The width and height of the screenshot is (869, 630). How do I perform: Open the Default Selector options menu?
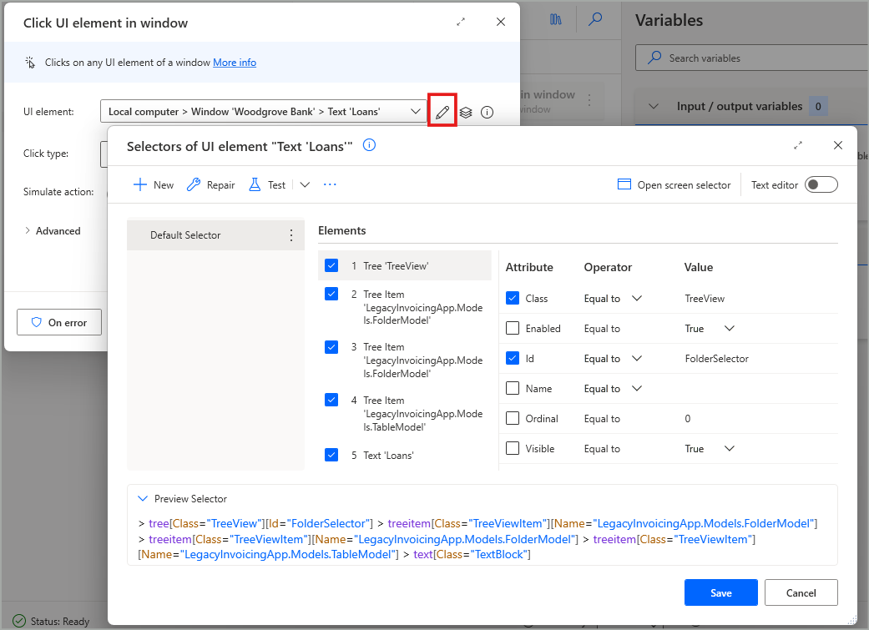click(x=291, y=234)
